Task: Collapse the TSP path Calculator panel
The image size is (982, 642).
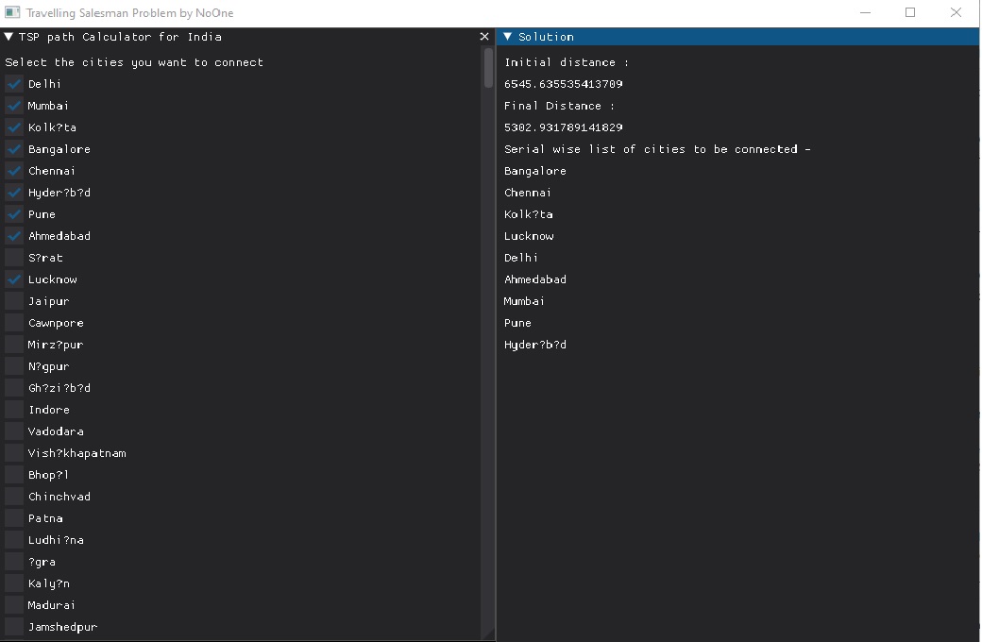Action: coord(8,37)
